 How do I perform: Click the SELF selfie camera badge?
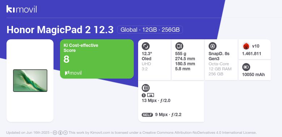click(147, 115)
